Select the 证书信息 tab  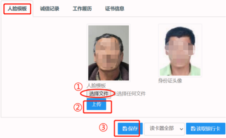coord(114,9)
